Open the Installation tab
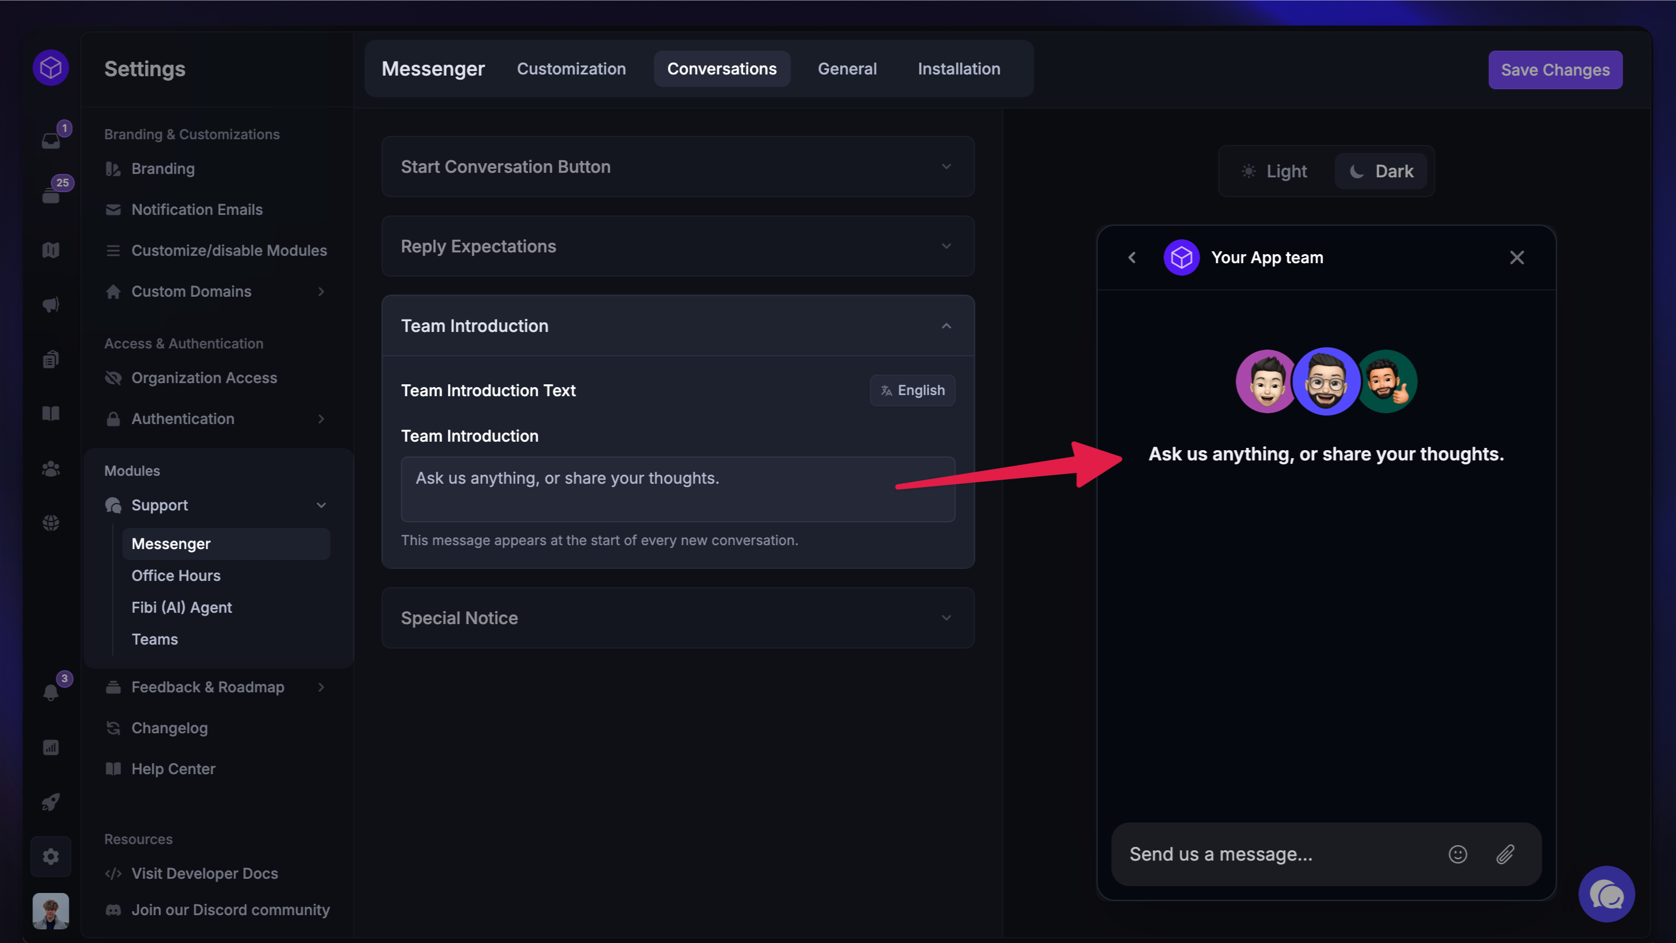The height and width of the screenshot is (943, 1676). click(958, 69)
